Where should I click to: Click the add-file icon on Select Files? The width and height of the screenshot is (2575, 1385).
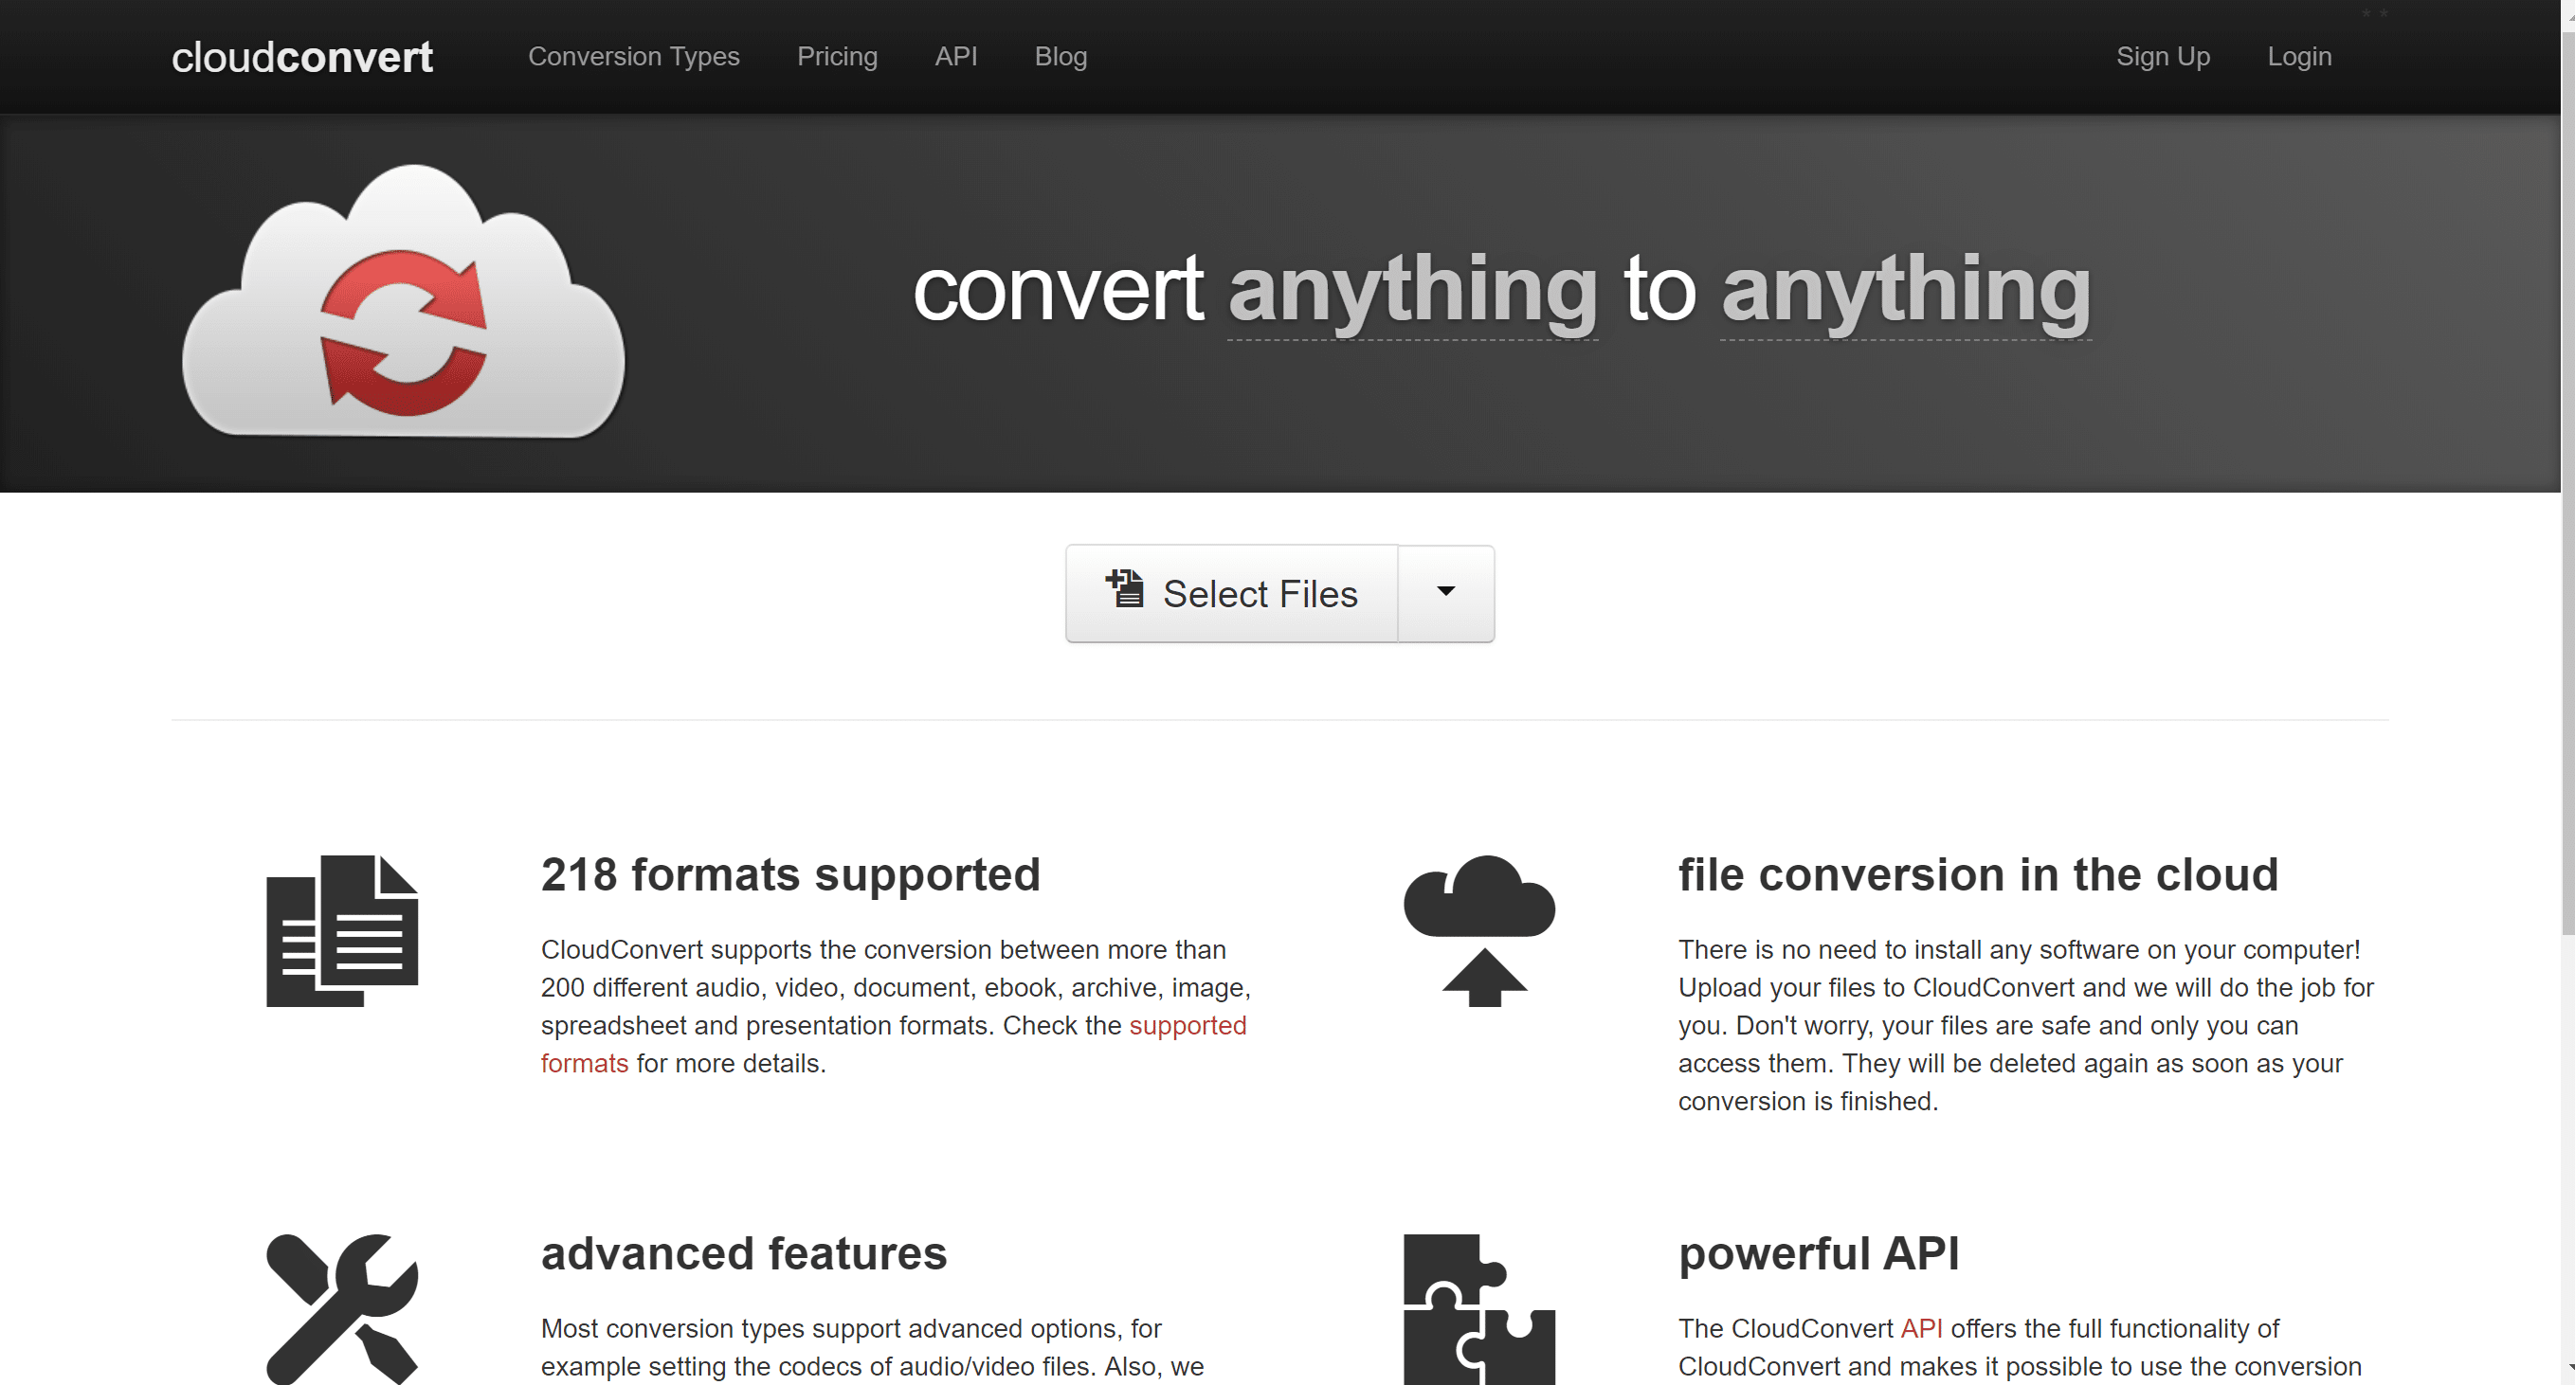[x=1125, y=588]
